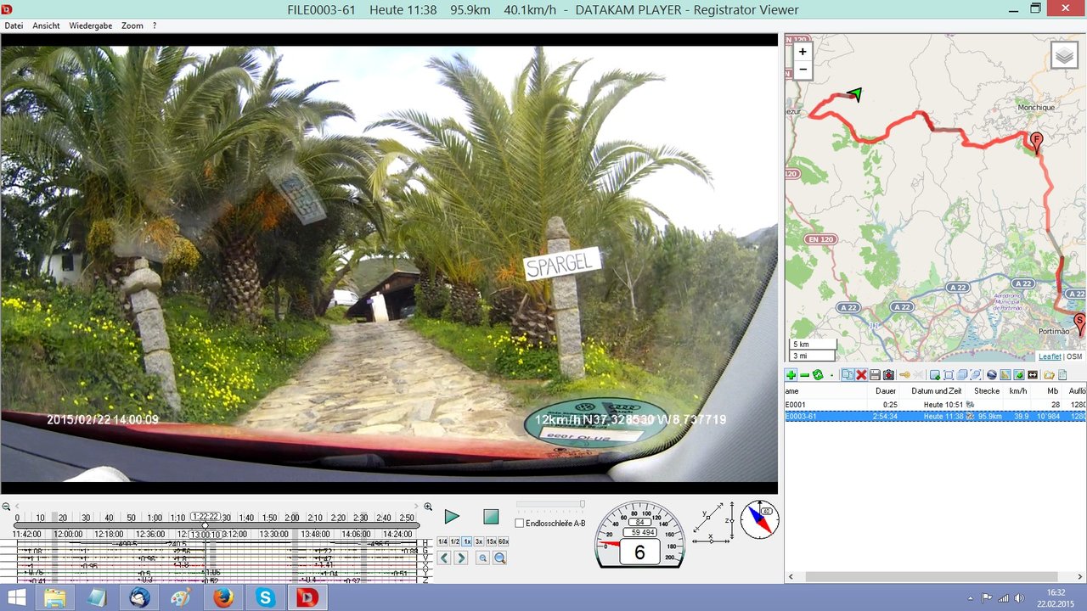Click the compass indicator
The width and height of the screenshot is (1087, 611).
point(759,519)
